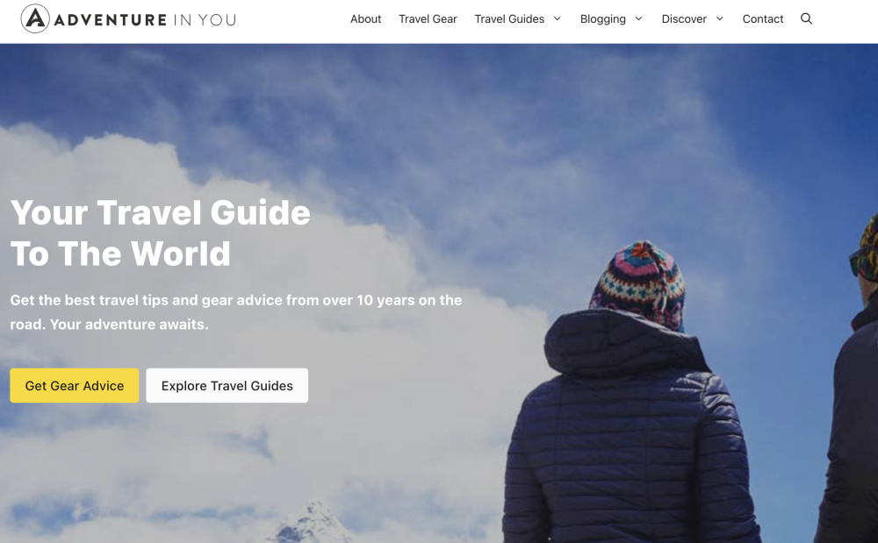
Task: Click the colorful knitted beanie in photo
Action: pos(638,284)
